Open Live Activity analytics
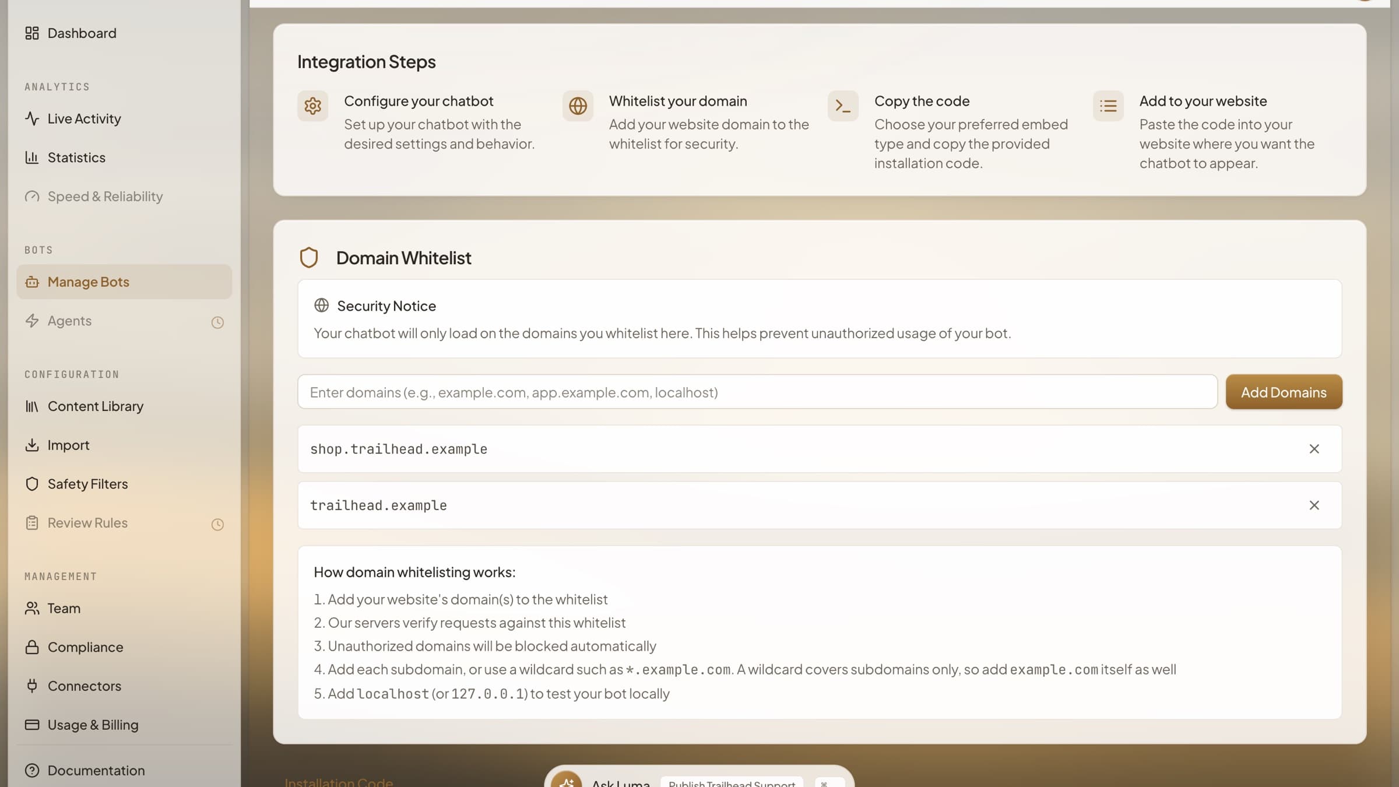This screenshot has width=1399, height=787. tap(124, 119)
